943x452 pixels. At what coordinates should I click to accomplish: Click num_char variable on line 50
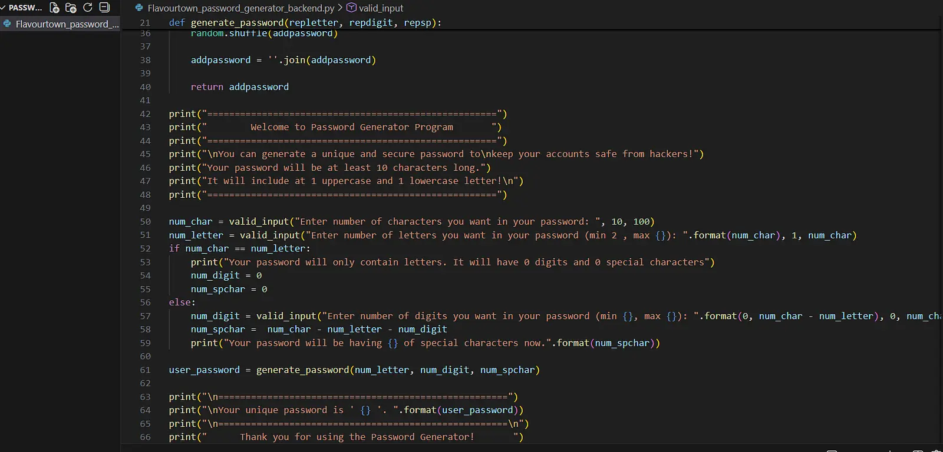tap(190, 221)
